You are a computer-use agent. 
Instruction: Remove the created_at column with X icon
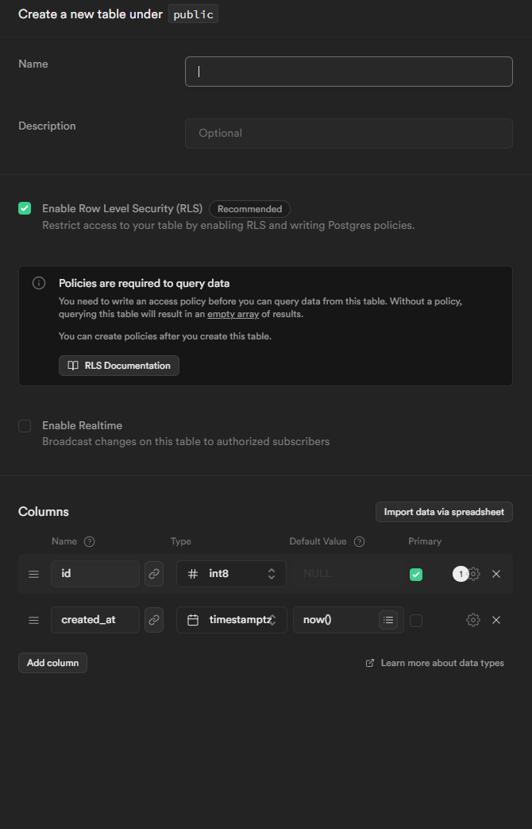[x=496, y=620]
